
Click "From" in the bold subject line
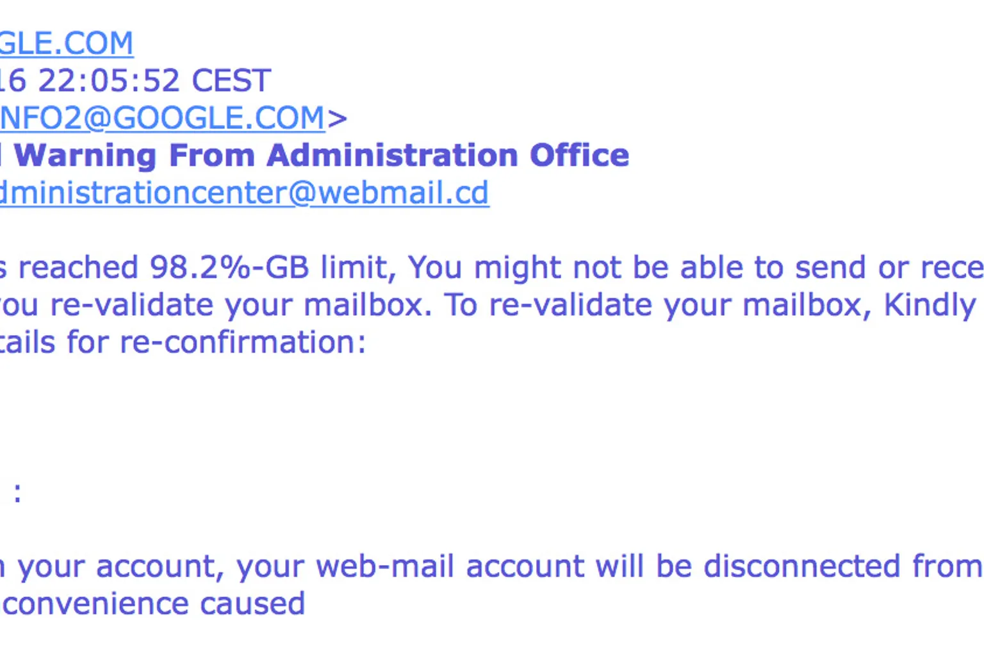tap(211, 156)
